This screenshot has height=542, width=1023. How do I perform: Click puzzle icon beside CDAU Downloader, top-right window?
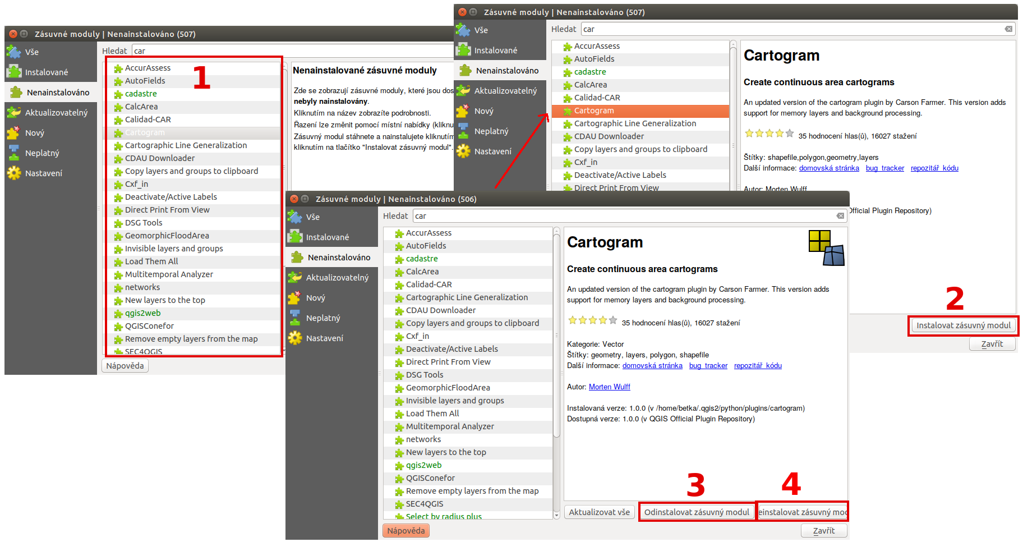pyautogui.click(x=568, y=137)
